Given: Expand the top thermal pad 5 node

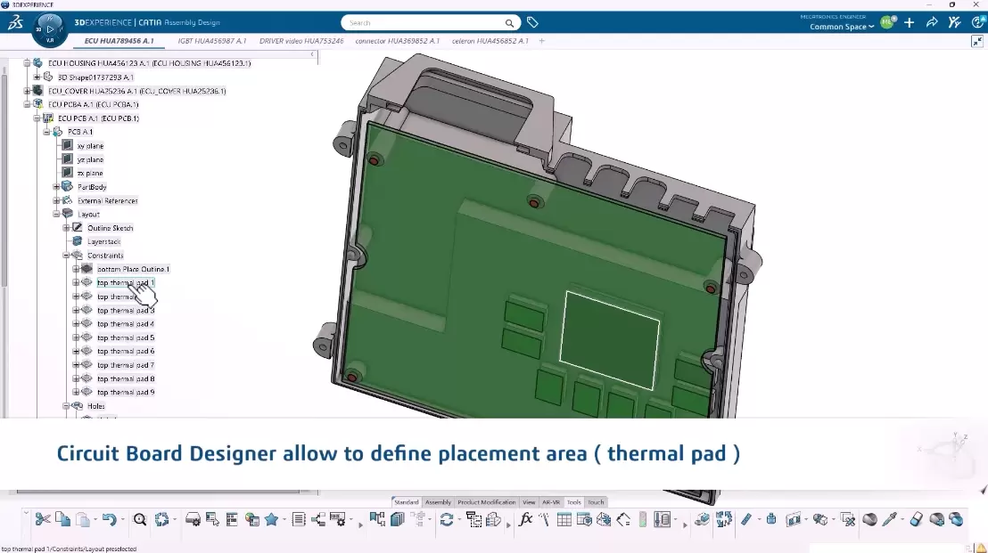Looking at the screenshot, I should pos(76,337).
